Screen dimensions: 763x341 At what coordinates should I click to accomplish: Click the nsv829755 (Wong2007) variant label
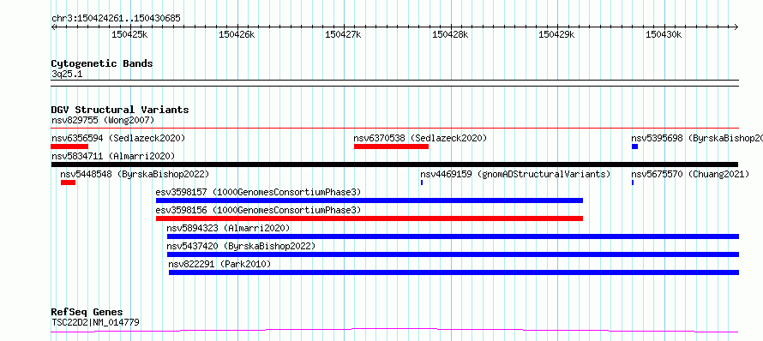103,120
